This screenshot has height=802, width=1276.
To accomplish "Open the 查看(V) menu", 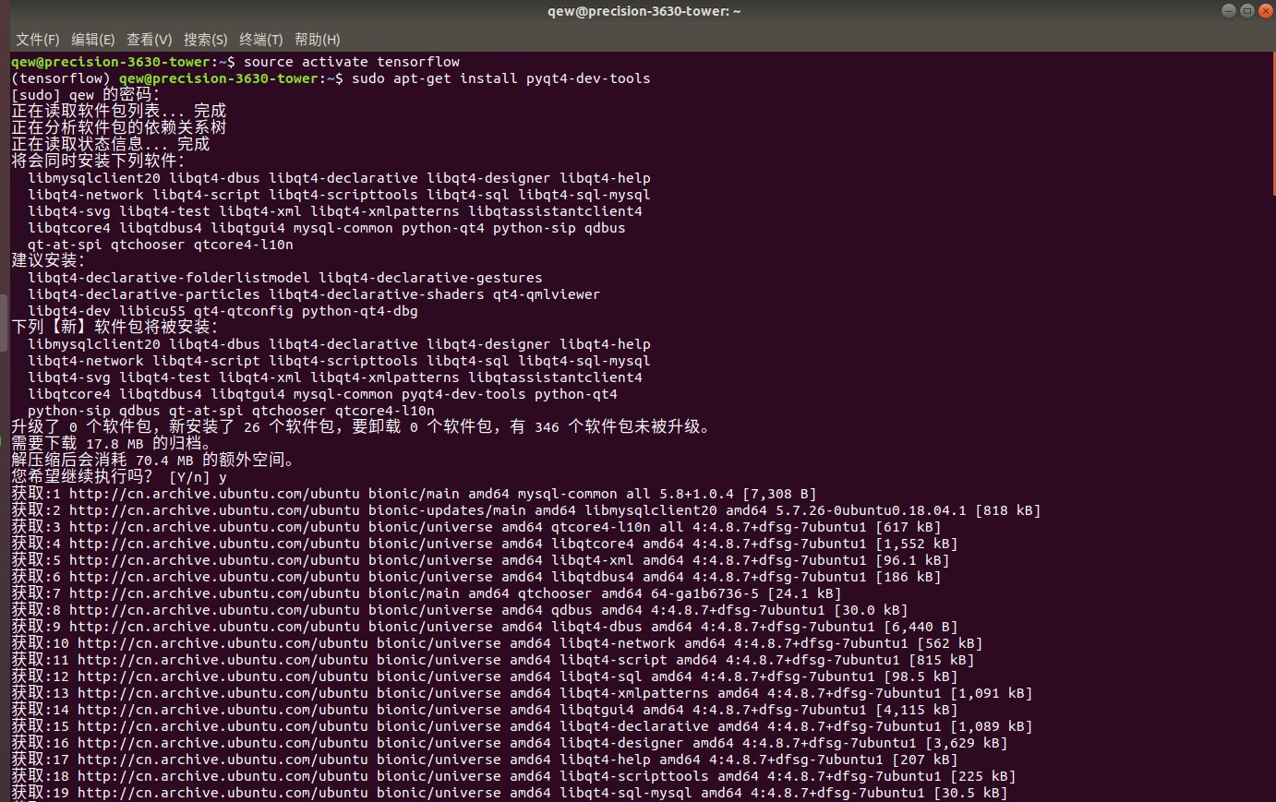I will [149, 39].
